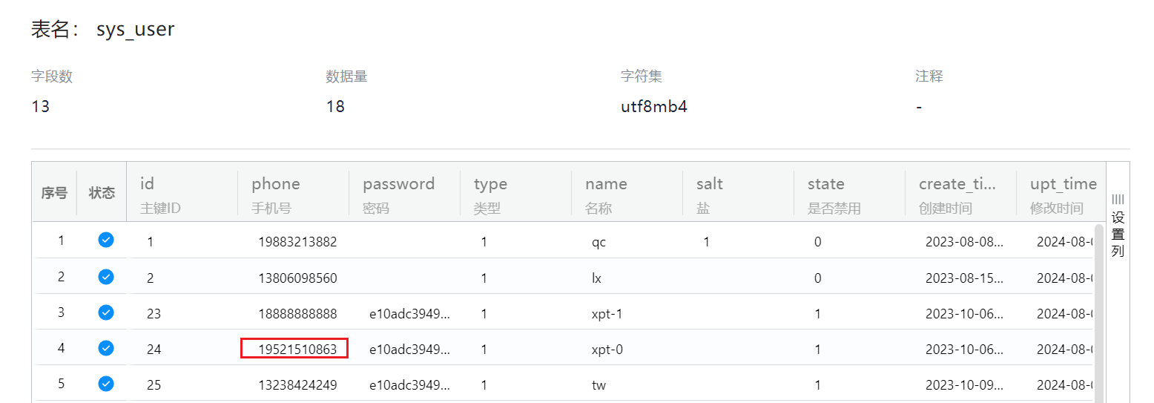Image resolution: width=1154 pixels, height=403 pixels.
Task: Click the name column header
Action: pos(606,184)
